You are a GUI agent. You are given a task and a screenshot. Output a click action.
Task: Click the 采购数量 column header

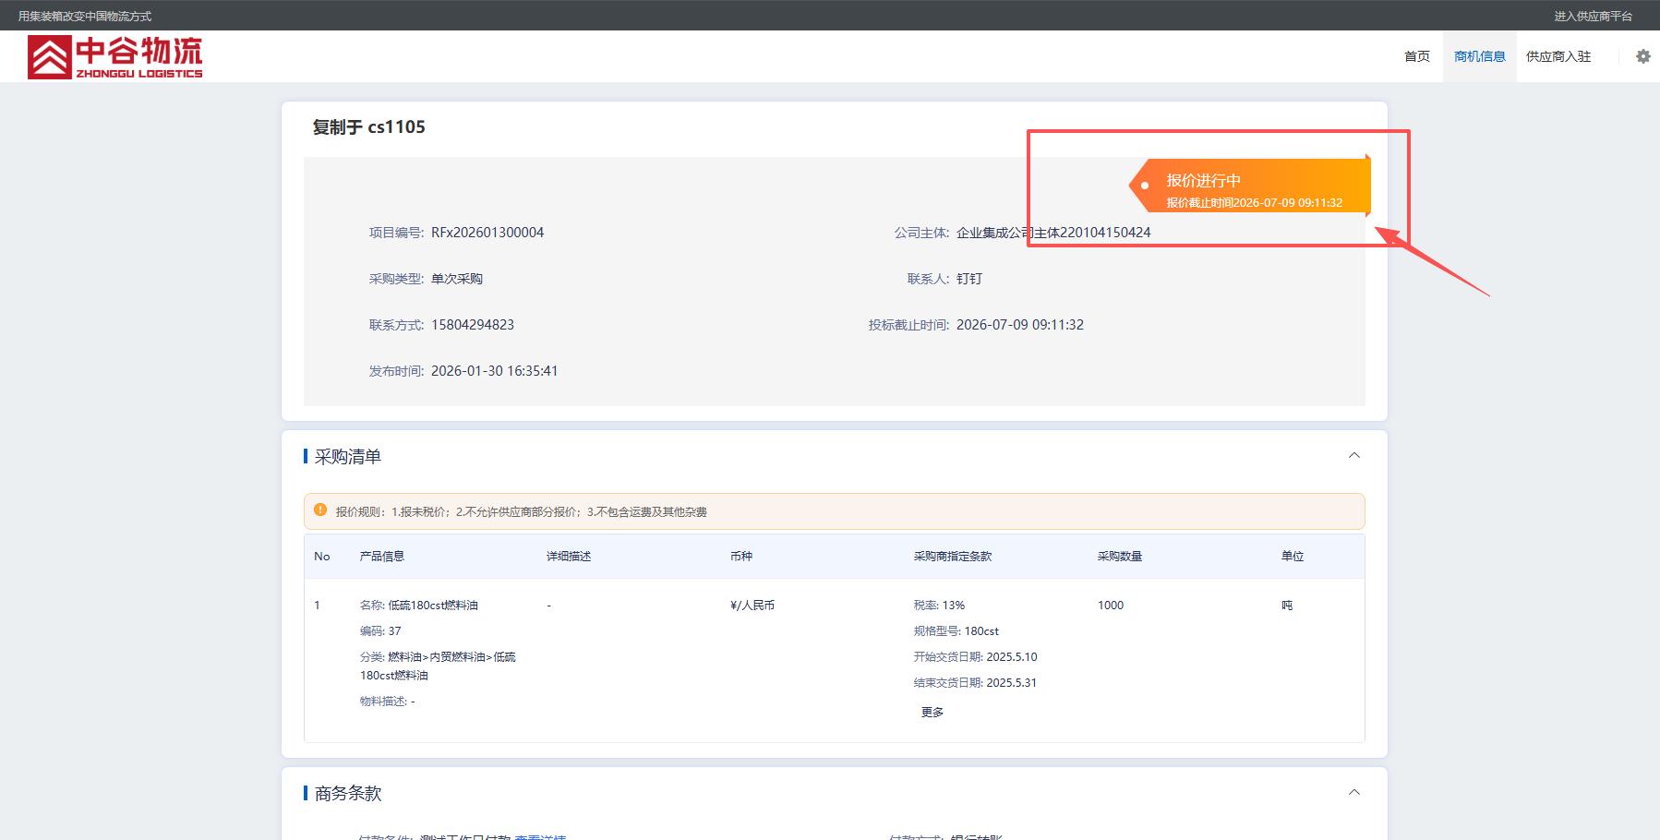[1120, 556]
